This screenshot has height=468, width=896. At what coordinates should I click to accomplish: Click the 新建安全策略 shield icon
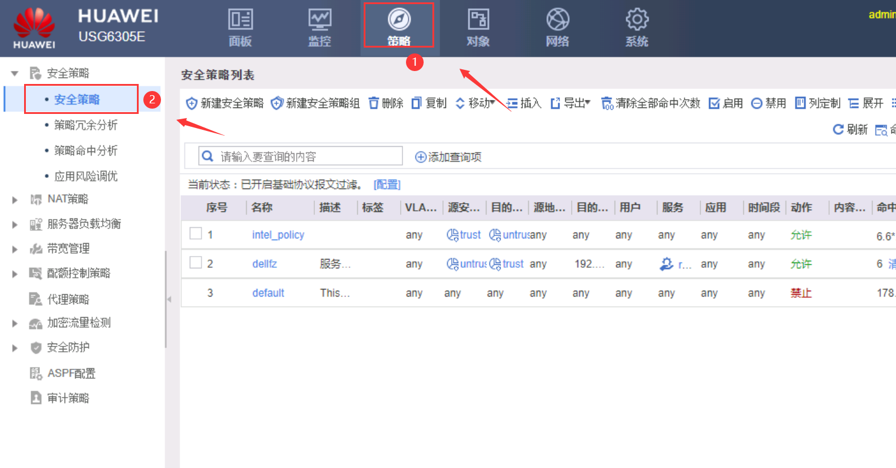[x=192, y=104]
